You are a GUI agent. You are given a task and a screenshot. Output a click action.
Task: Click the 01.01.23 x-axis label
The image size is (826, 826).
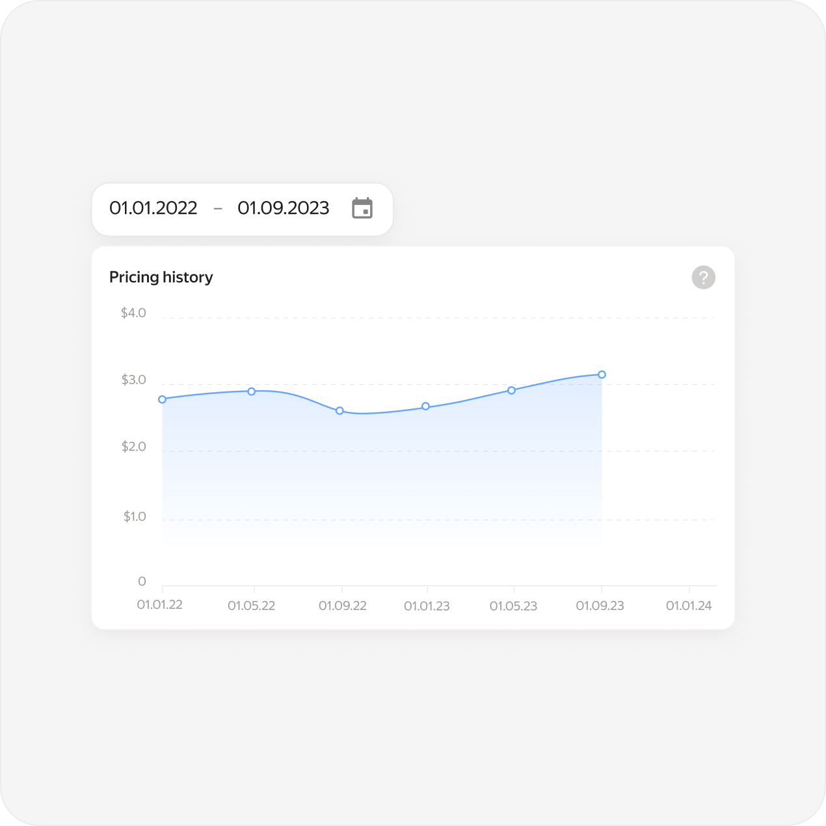coord(427,606)
